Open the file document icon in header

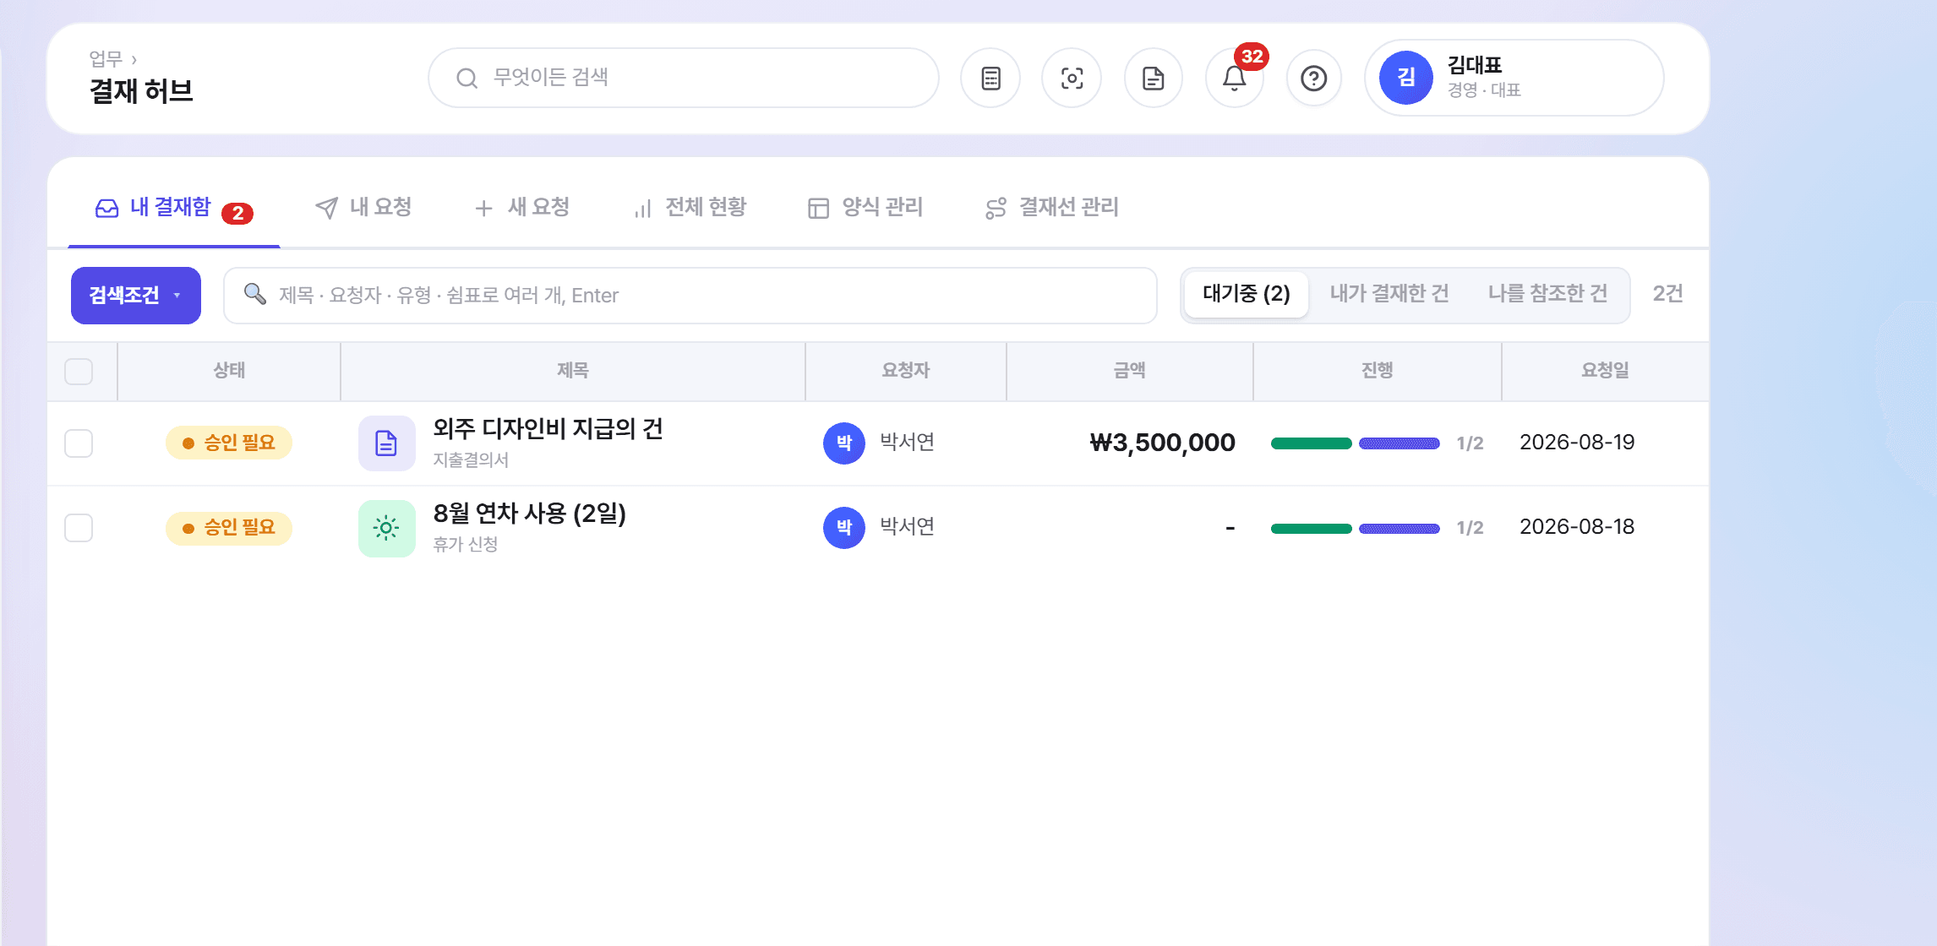[x=1153, y=79]
